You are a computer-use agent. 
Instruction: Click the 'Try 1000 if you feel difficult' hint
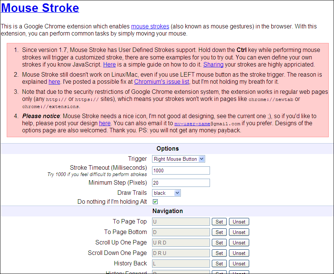tap(97, 175)
